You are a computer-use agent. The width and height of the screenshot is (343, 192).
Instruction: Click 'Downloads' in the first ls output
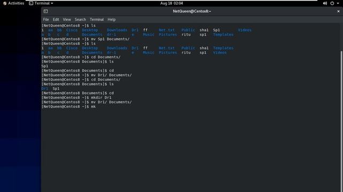coord(117,30)
